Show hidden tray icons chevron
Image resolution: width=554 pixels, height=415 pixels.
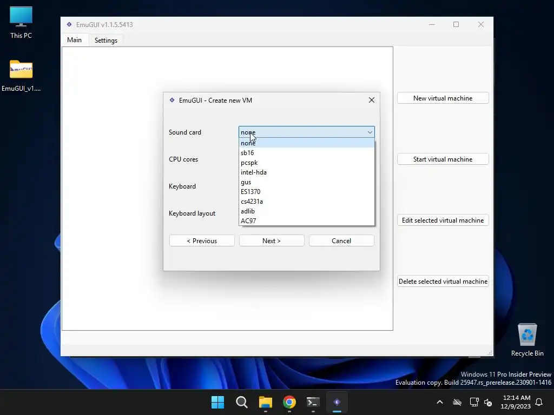coord(440,402)
